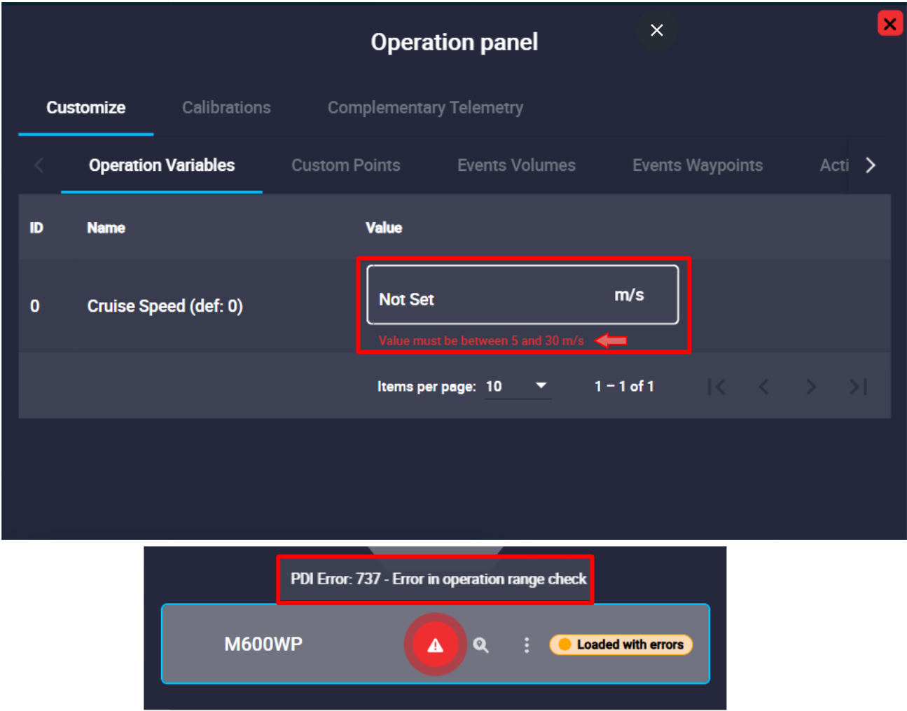
Task: Click the red warning triangle icon
Action: pyautogui.click(x=435, y=645)
